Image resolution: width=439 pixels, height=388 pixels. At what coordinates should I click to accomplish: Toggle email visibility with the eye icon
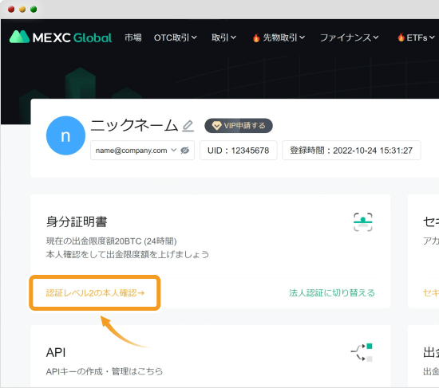click(185, 151)
